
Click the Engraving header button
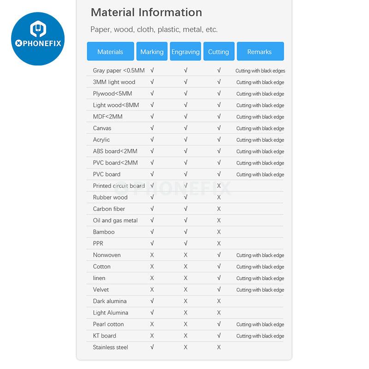(185, 52)
